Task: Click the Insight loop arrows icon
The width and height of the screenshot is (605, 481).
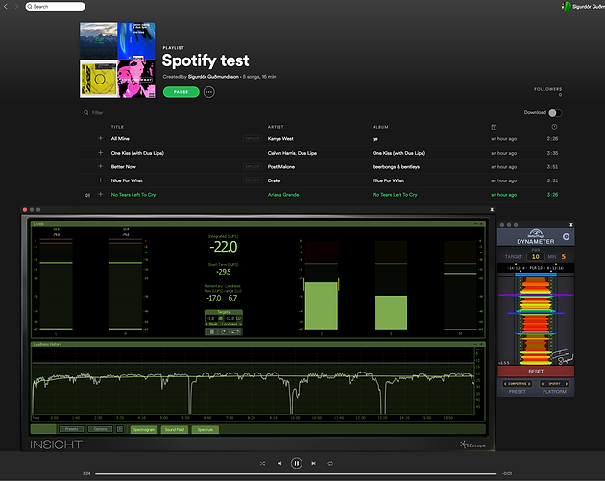Action: click(x=235, y=332)
